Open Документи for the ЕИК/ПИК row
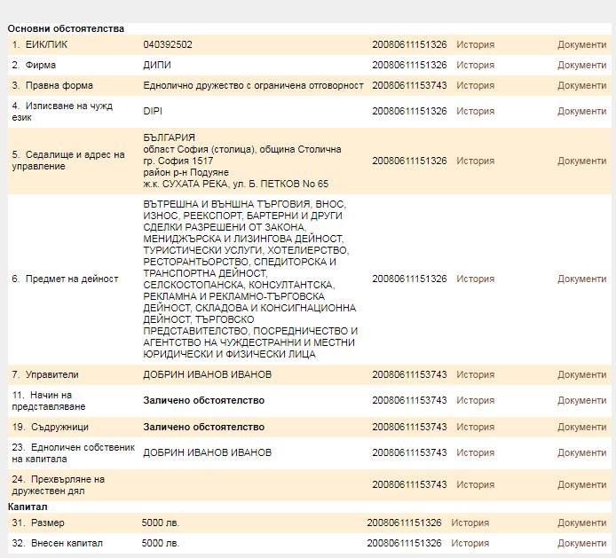The height and width of the screenshot is (558, 616). [581, 44]
